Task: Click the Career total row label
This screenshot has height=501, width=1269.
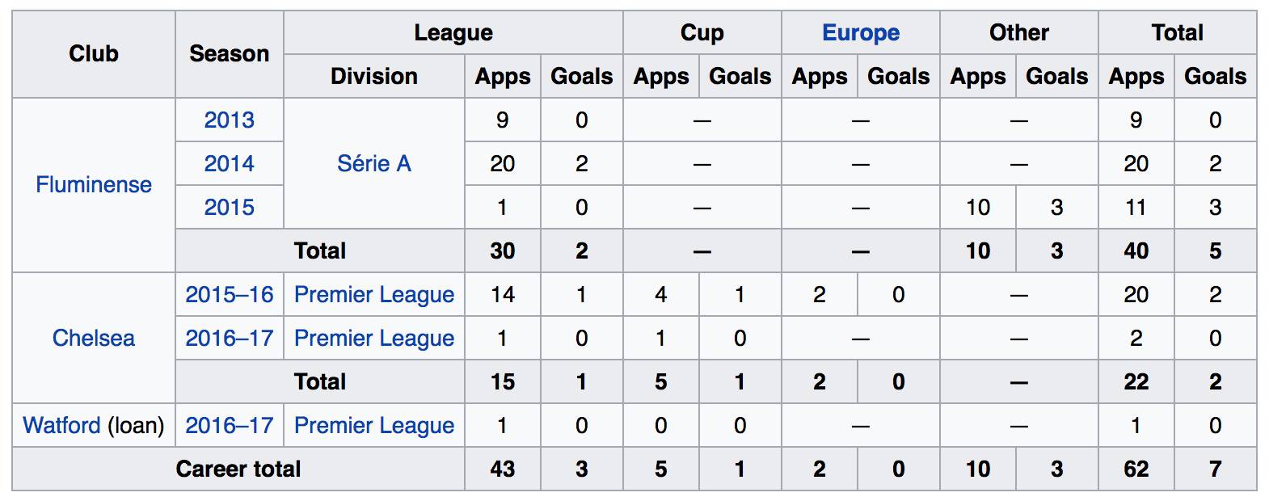Action: point(238,469)
